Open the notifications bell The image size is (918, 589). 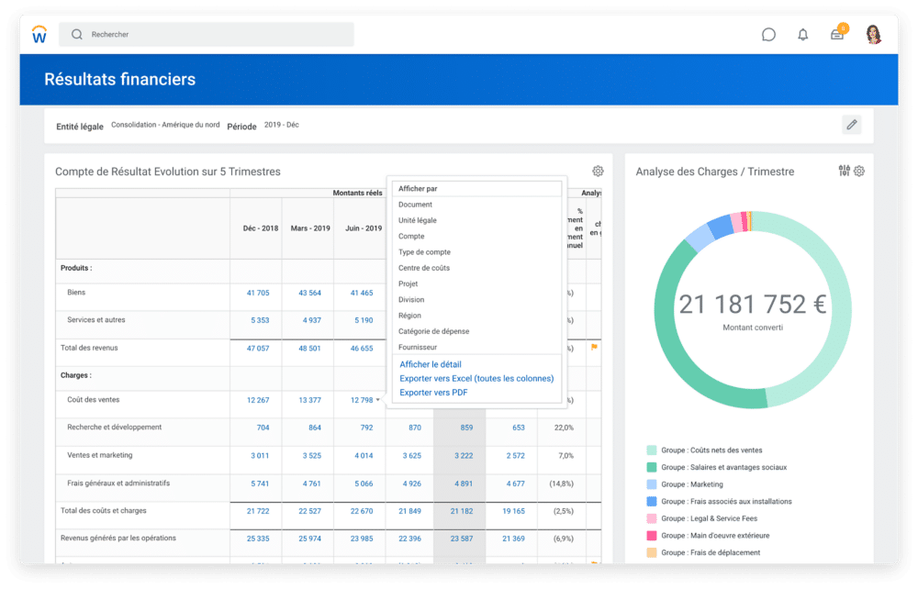(x=802, y=34)
